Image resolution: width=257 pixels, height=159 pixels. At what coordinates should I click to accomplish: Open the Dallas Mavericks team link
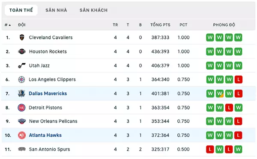[x=48, y=94]
